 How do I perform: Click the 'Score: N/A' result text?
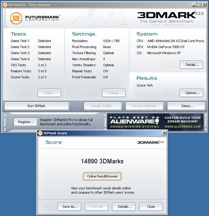click(x=144, y=85)
